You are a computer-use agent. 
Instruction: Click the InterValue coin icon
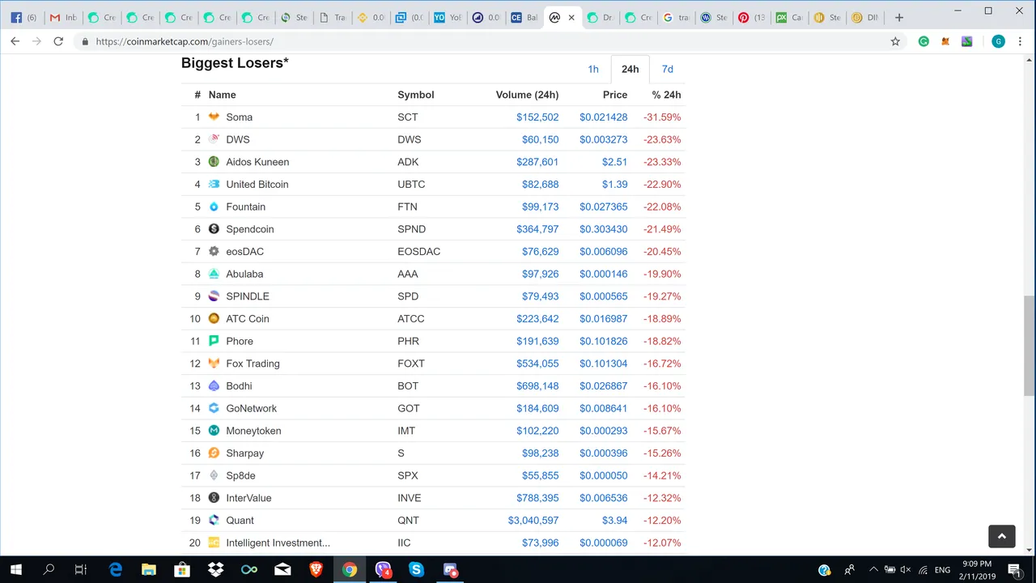[214, 498]
